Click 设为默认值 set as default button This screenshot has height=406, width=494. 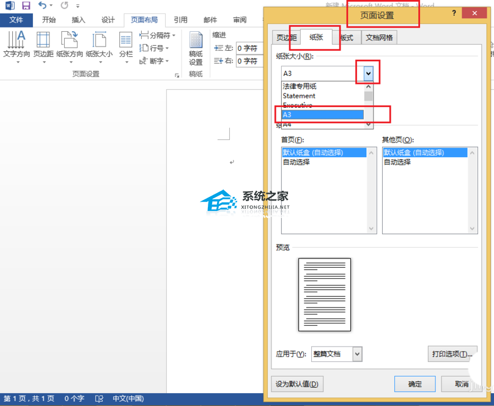(297, 384)
